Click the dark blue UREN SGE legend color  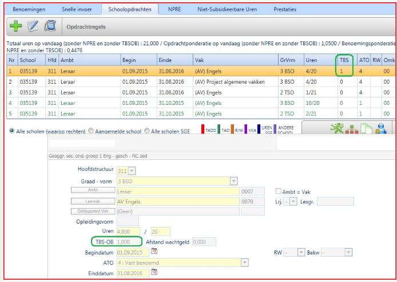point(259,129)
